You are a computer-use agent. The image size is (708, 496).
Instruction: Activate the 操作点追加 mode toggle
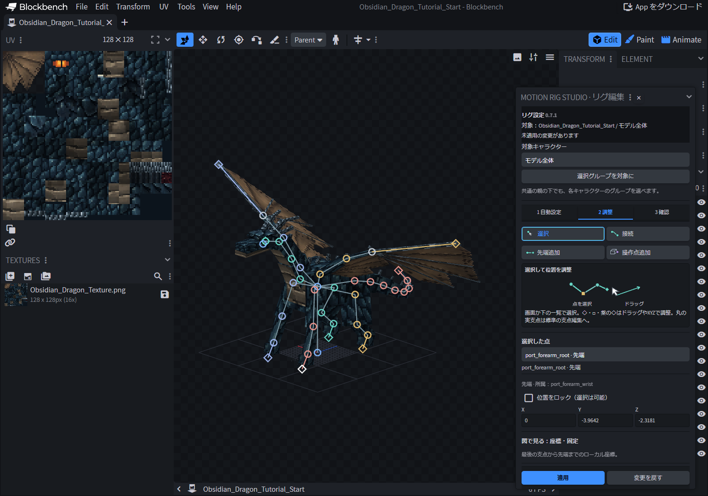click(648, 253)
